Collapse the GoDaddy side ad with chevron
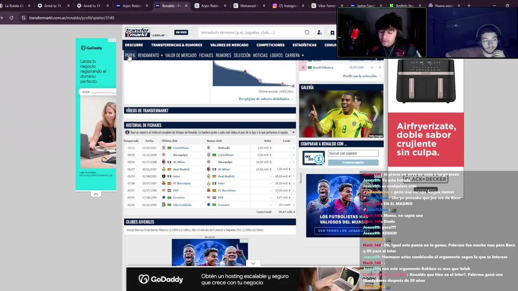The image size is (518, 291). [x=96, y=194]
